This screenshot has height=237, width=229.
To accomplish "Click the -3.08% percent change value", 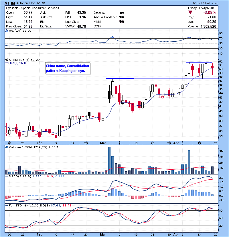I will pyautogui.click(x=210, y=12).
